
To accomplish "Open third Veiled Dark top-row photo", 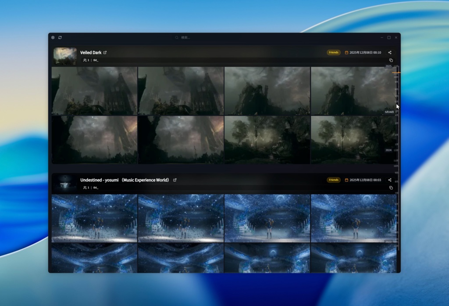I will coord(267,91).
